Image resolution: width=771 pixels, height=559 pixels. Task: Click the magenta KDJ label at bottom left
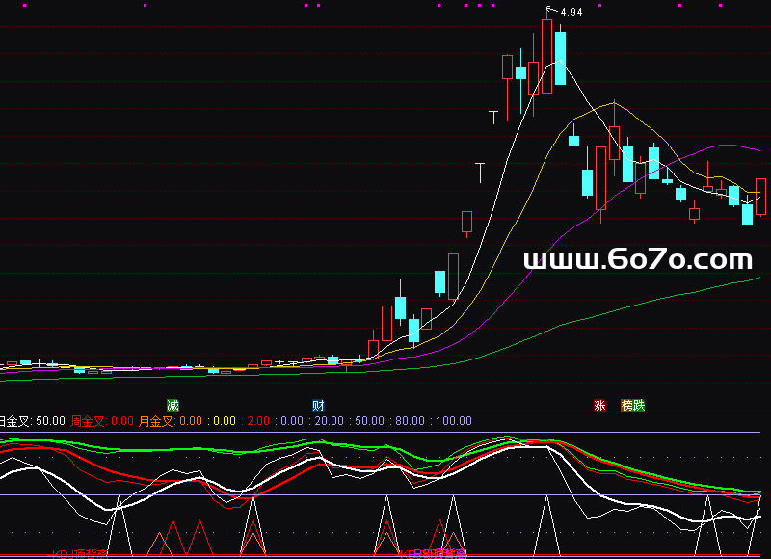point(77,554)
